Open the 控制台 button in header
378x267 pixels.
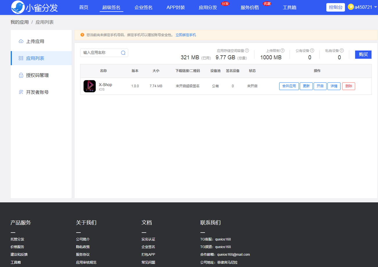click(335, 7)
